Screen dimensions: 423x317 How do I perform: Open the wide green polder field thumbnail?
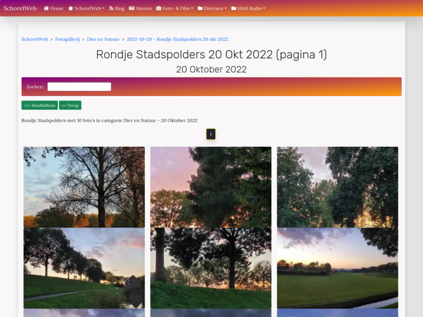point(337,268)
